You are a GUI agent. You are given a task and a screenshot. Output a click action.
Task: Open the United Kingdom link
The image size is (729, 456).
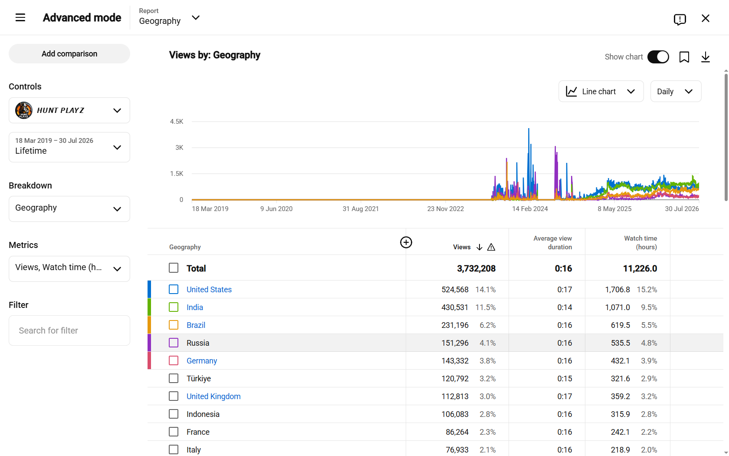pos(213,396)
